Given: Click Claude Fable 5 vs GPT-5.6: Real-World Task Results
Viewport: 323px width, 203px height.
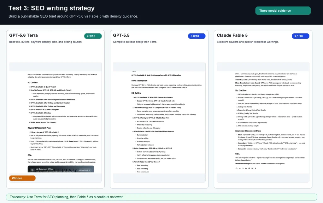Looking at the screenshot, I should point(154,131).
